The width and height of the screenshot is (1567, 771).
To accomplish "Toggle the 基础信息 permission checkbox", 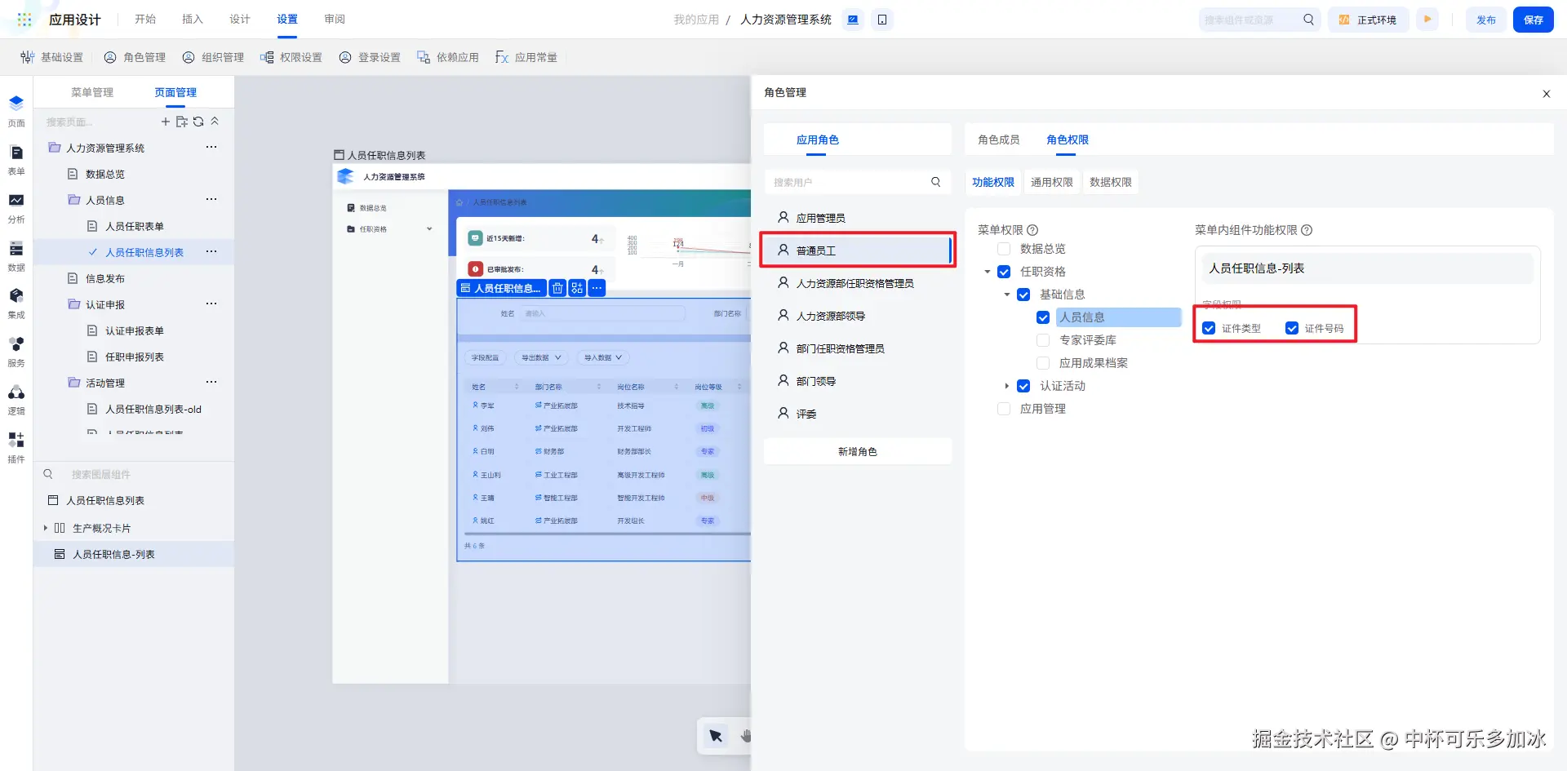I will 1023,295.
